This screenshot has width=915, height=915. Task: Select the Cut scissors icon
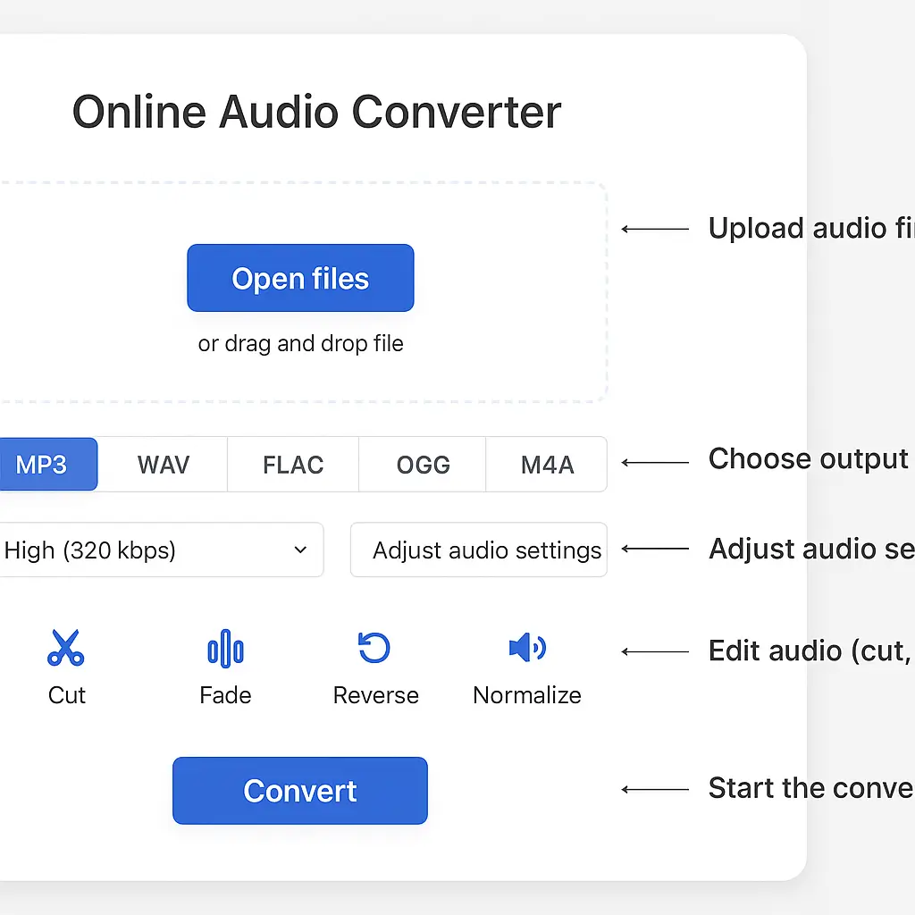(66, 647)
